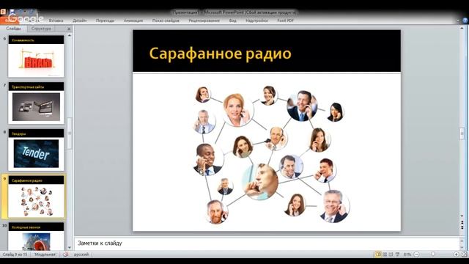The width and height of the screenshot is (469, 264).
Task: Open PowerPoint Help with question mark icon
Action: point(465,21)
